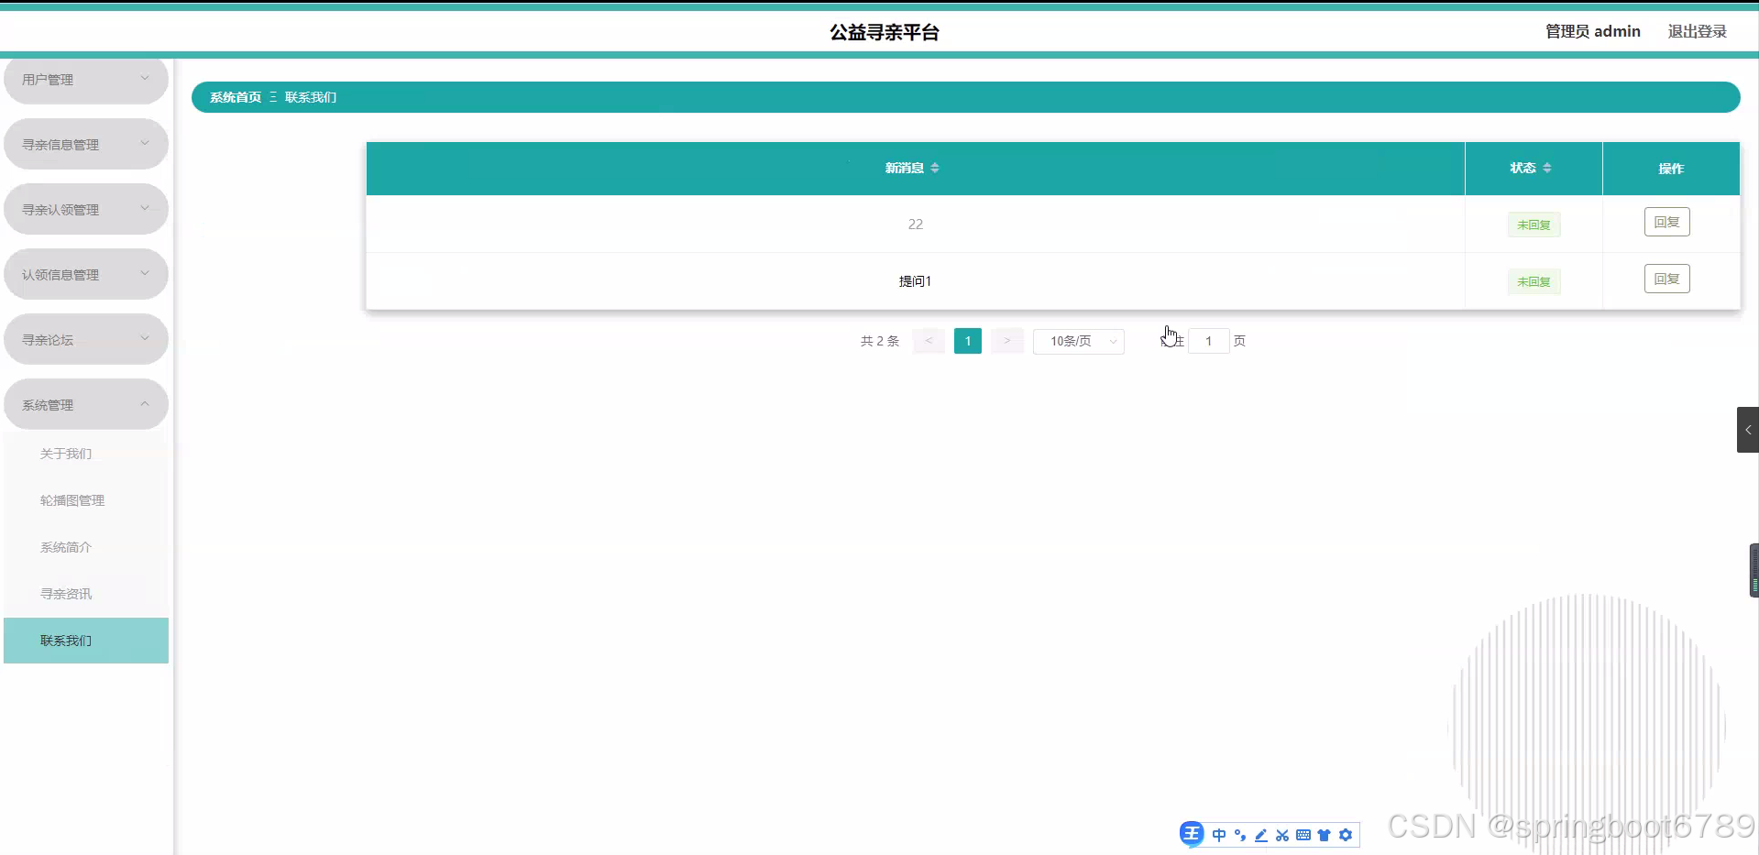The height and width of the screenshot is (855, 1759).
Task: Click 回复 button for message 提问1
Action: coord(1666,279)
